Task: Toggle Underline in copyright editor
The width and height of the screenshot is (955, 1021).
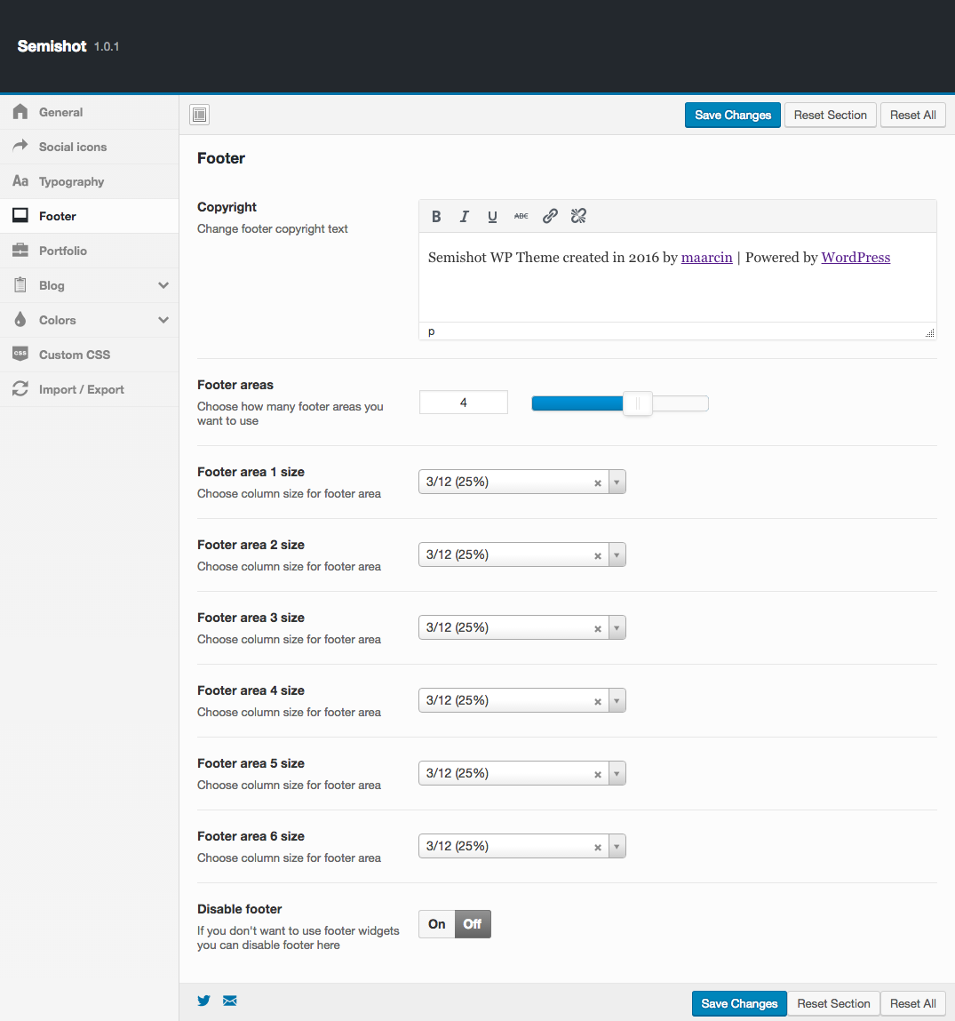Action: (x=492, y=216)
